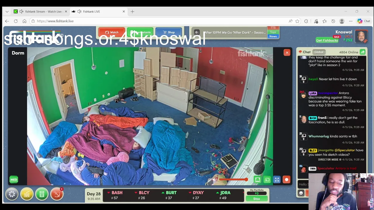Screen dimensions: 374x210
Task: Click the Stox button under My Portfolio
Action: point(257,199)
